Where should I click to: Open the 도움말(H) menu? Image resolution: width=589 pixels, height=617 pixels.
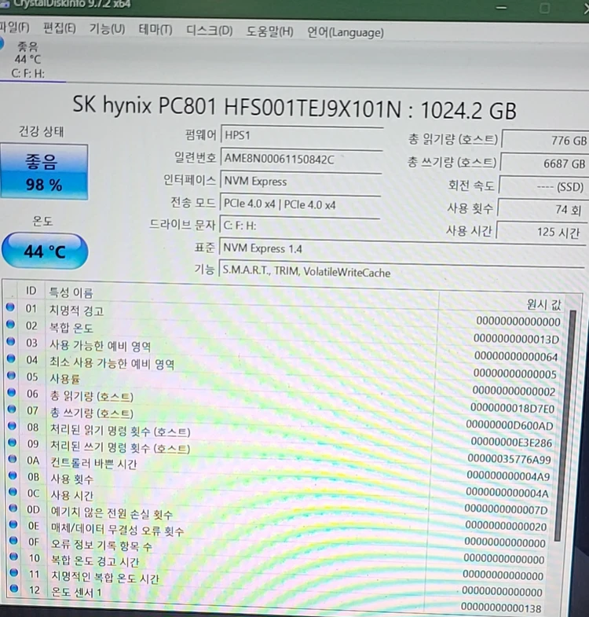pos(269,31)
